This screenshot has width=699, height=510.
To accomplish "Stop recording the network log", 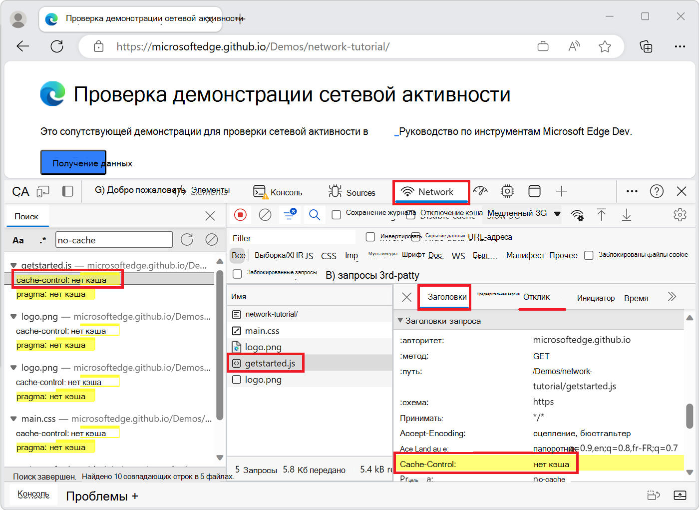I will click(240, 215).
